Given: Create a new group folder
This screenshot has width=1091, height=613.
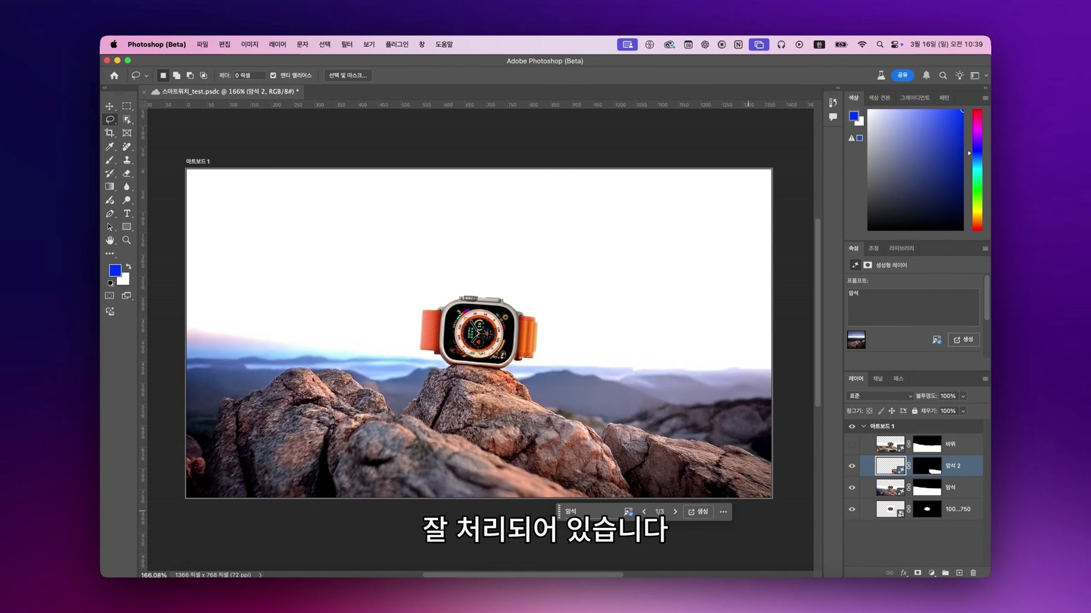Looking at the screenshot, I should (945, 573).
